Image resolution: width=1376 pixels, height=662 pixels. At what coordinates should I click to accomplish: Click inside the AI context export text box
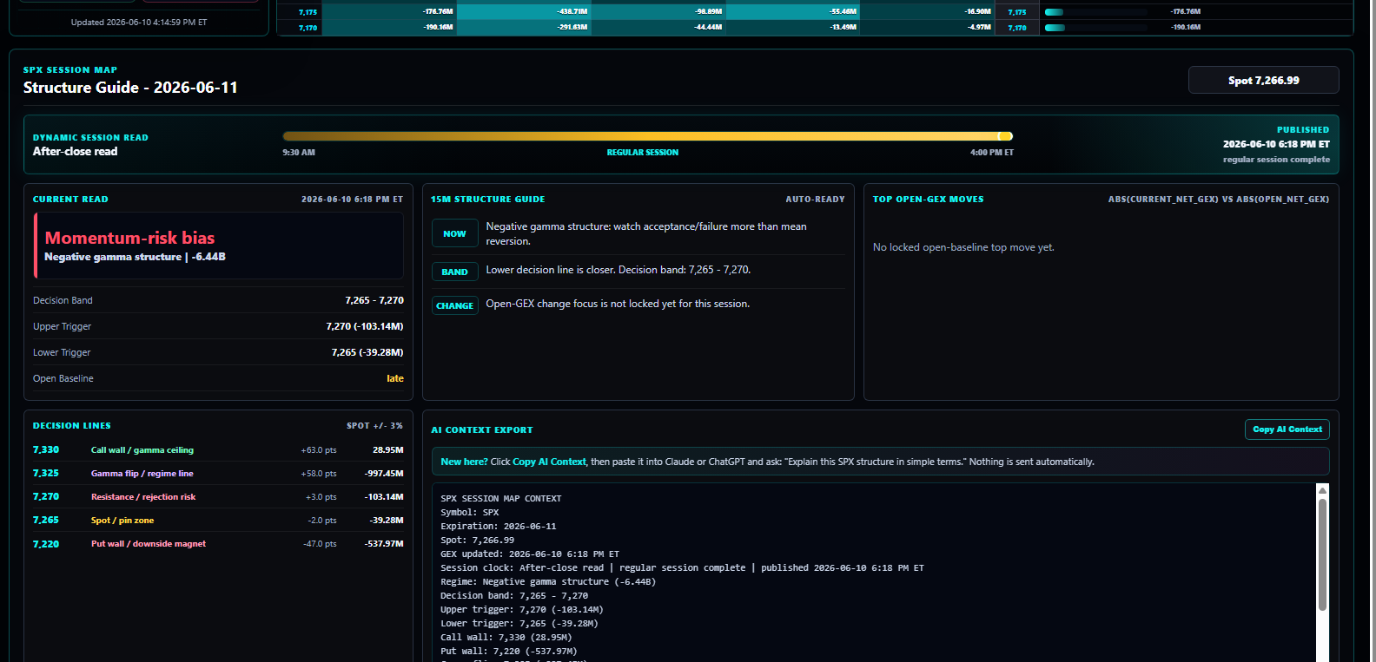(874, 573)
